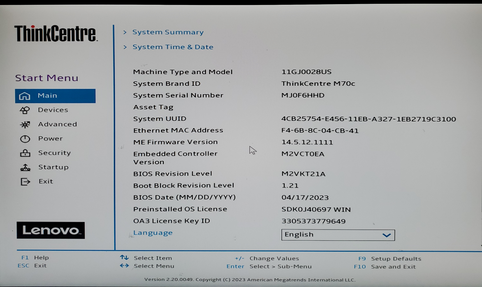482x287 pixels.
Task: Expand the System Time & Date chevron
Action: (125, 47)
